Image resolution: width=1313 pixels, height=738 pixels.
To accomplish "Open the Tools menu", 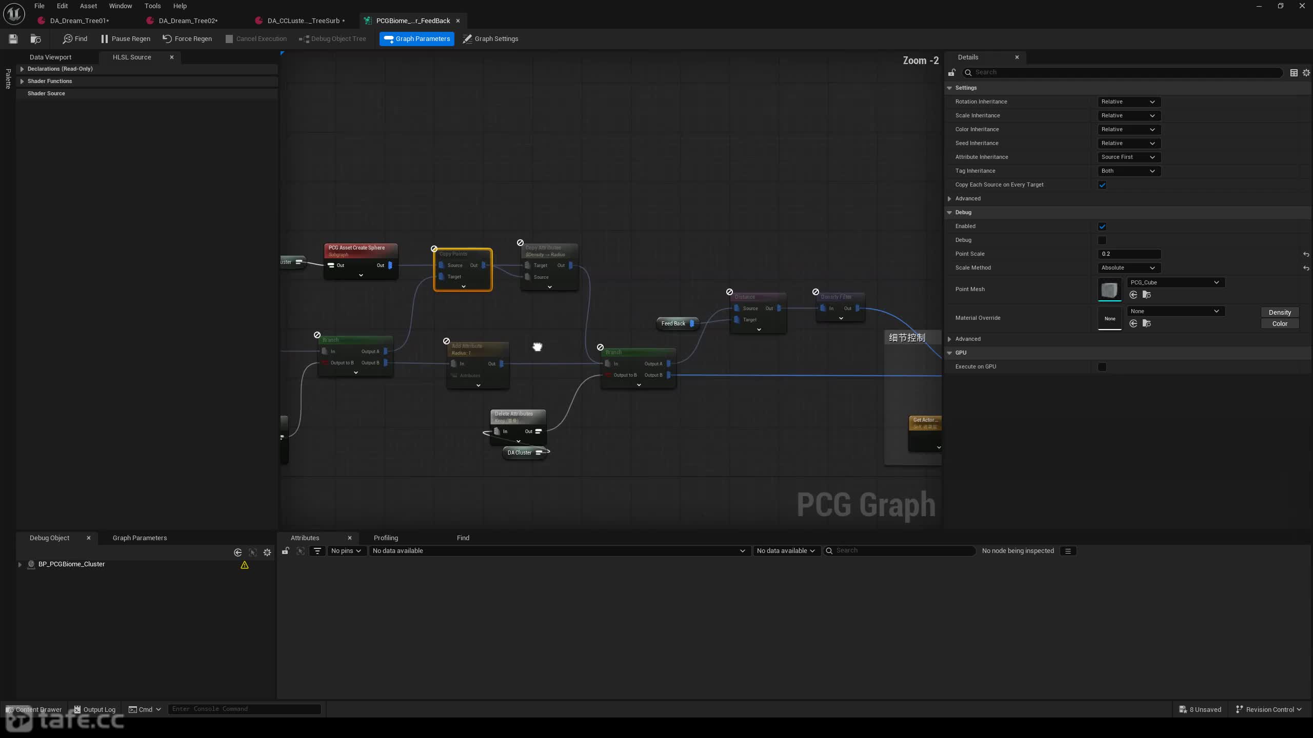I will click(x=152, y=6).
